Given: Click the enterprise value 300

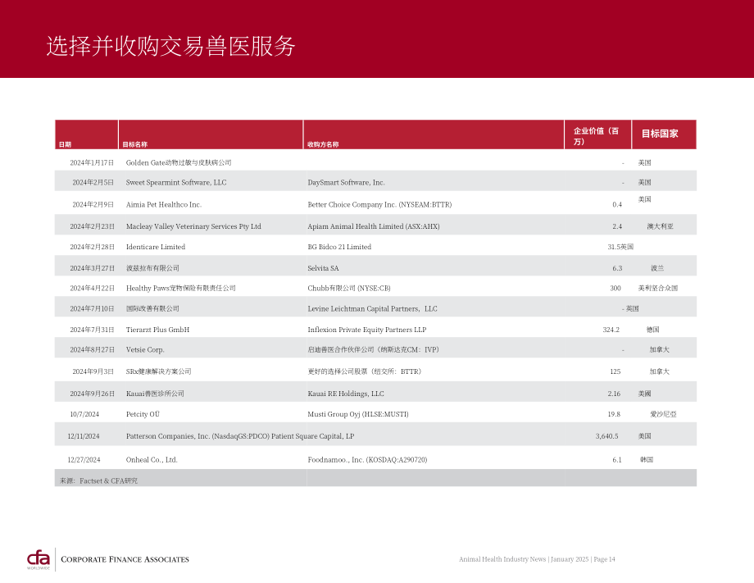Looking at the screenshot, I should [x=615, y=288].
